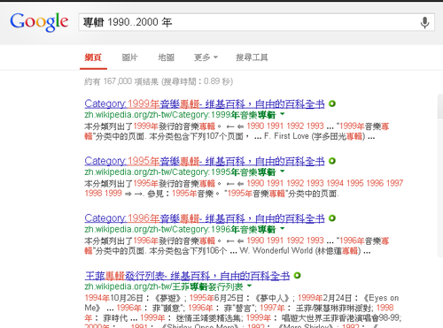This screenshot has height=328, width=443.
Task: Switch to the 地圖 tab
Action: [166, 57]
